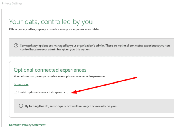
Task: Uncheck Enable optional connected experiences checkbox
Action: pos(16,92)
